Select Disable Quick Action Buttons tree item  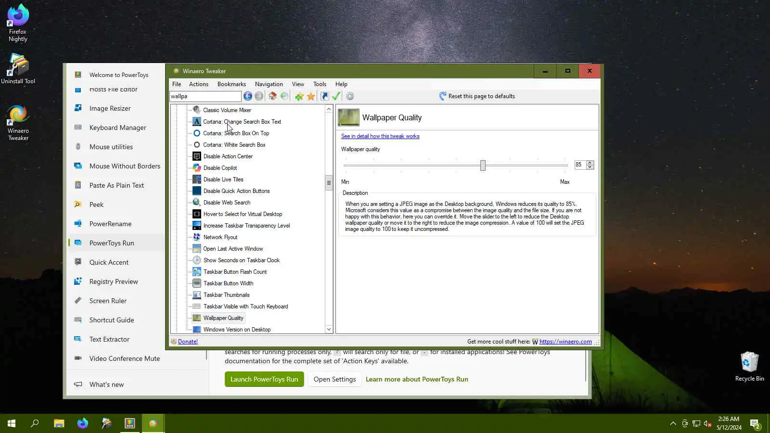click(x=236, y=191)
